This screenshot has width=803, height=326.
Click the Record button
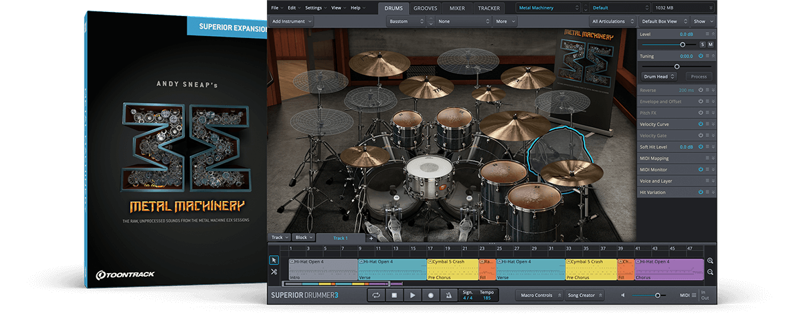click(x=430, y=295)
